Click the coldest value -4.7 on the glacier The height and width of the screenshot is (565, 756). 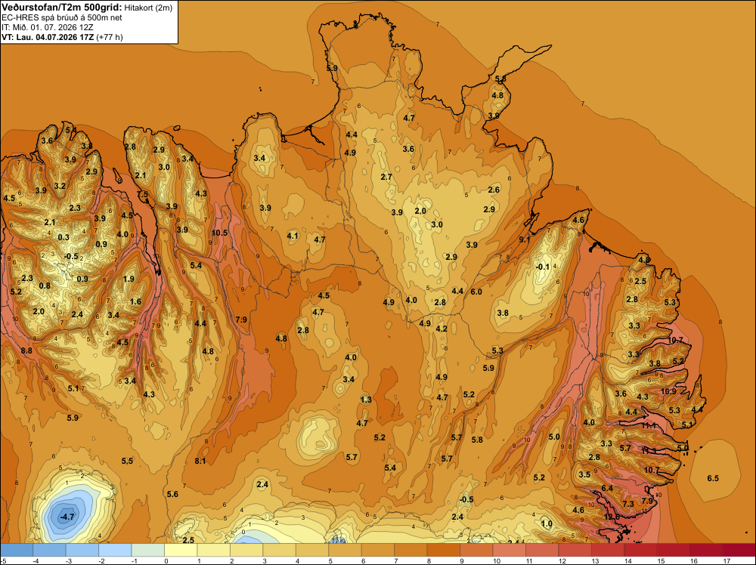[x=67, y=517]
